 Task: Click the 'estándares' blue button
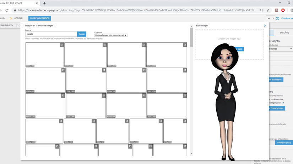point(276,80)
